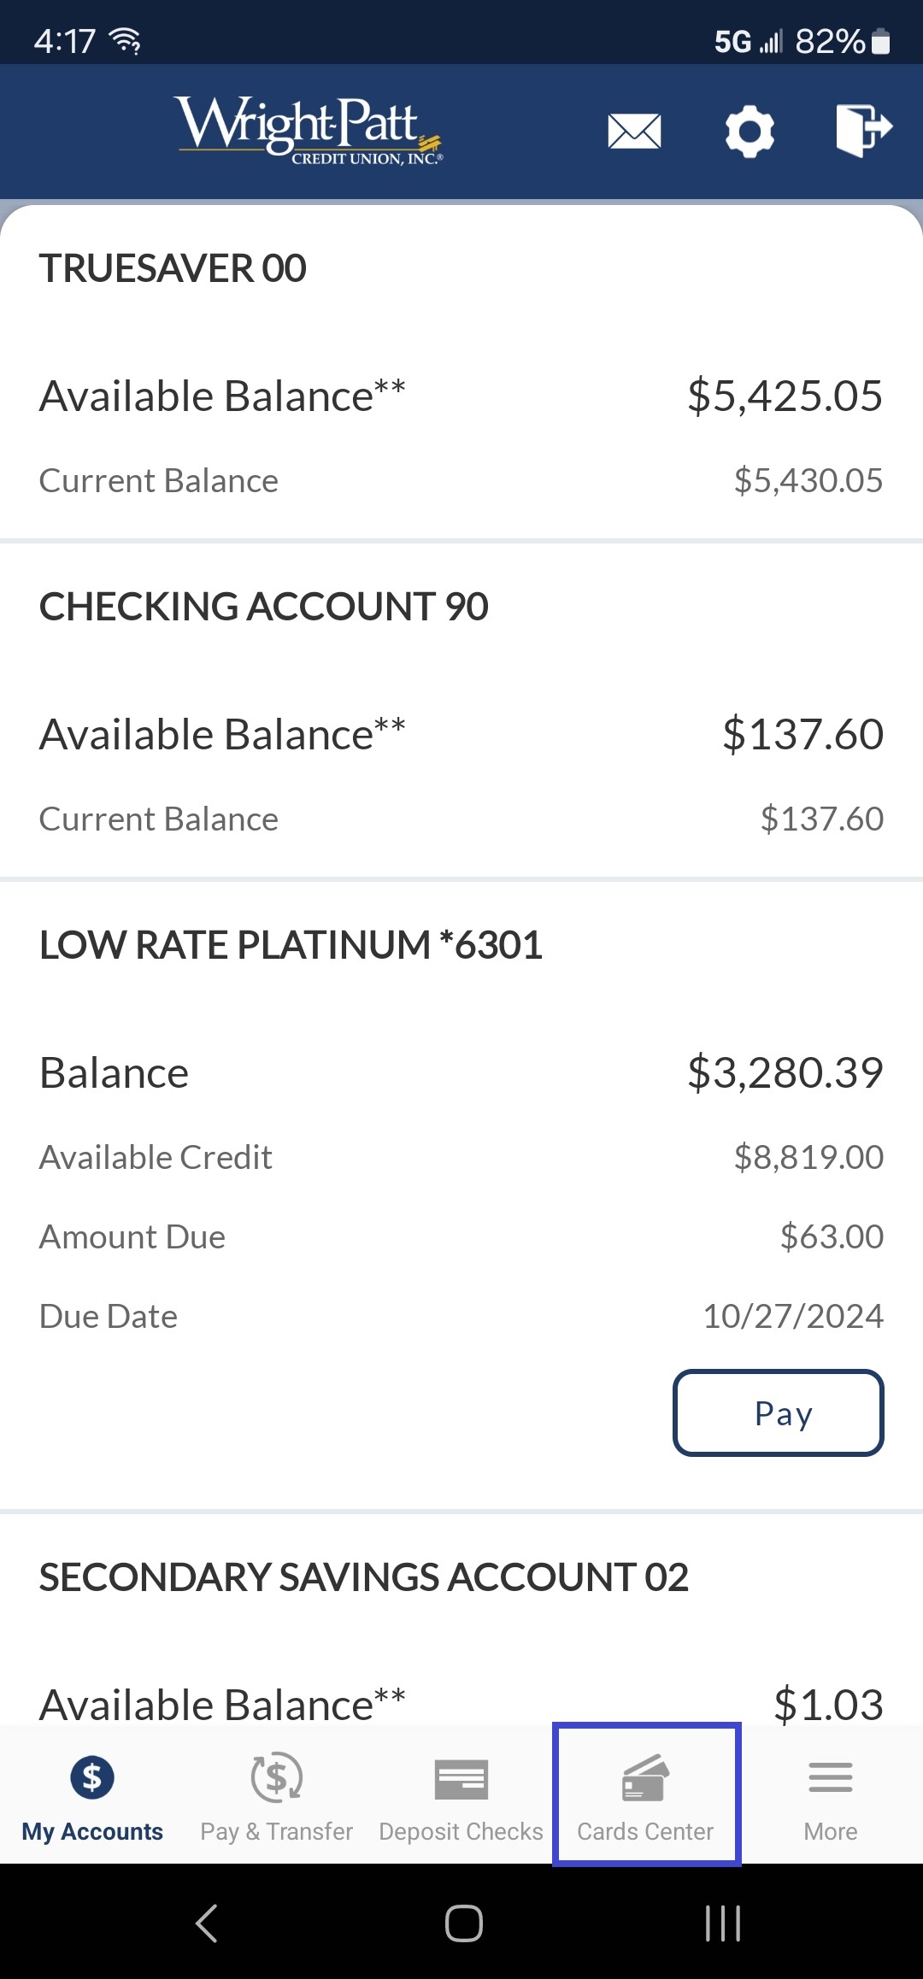923x1979 pixels.
Task: Open the settings gear icon
Action: pos(749,131)
